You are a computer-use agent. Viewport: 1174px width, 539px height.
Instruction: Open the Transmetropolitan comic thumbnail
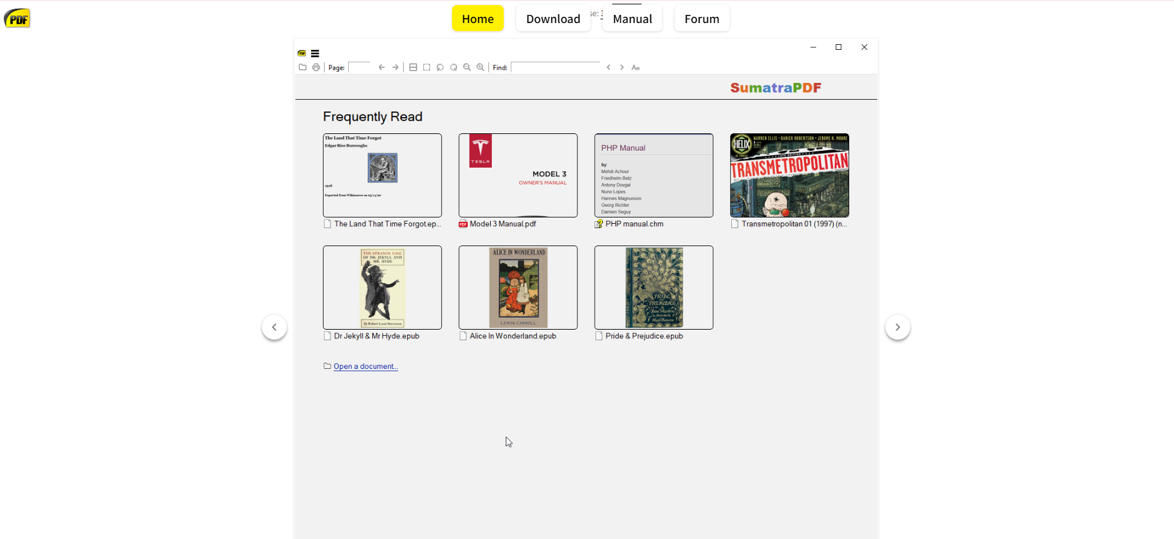point(789,175)
